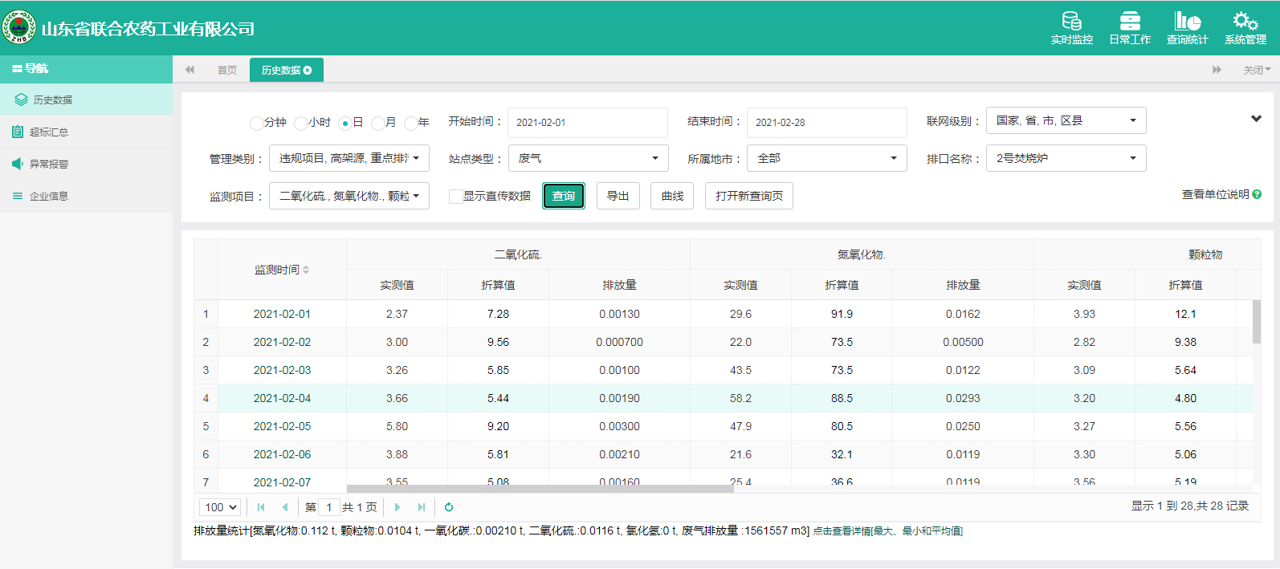Click the green 查询 button
The height and width of the screenshot is (569, 1280).
click(563, 196)
